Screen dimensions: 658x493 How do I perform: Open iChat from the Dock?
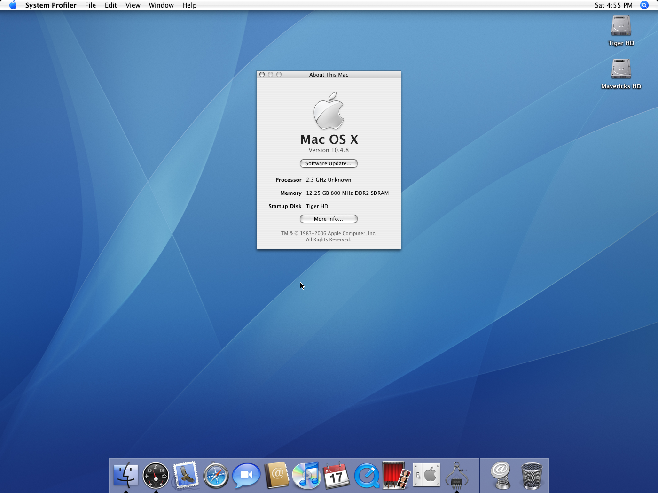point(246,475)
